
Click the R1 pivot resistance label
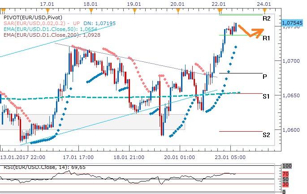click(266, 39)
